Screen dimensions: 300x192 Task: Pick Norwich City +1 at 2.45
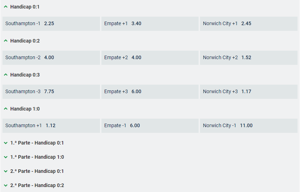coord(248,24)
